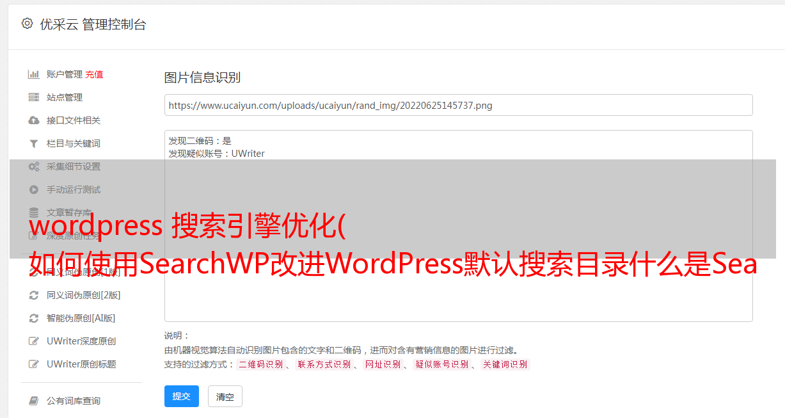Click the server icon next to 站点管理
Viewport: 785px width, 418px height.
tap(34, 97)
